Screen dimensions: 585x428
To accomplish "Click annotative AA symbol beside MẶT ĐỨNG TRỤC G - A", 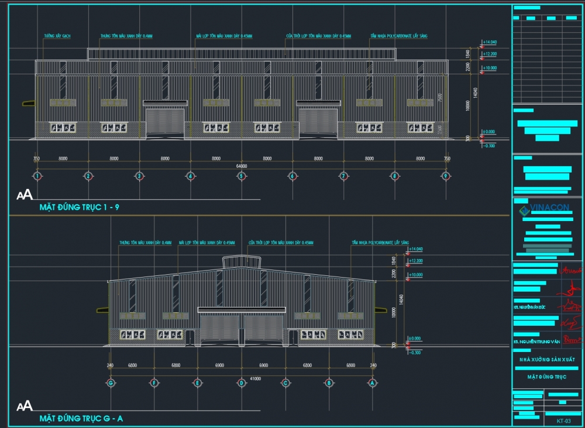I will pyautogui.click(x=25, y=406).
